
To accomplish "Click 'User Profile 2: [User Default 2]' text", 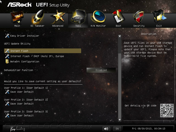I will point(26,100).
